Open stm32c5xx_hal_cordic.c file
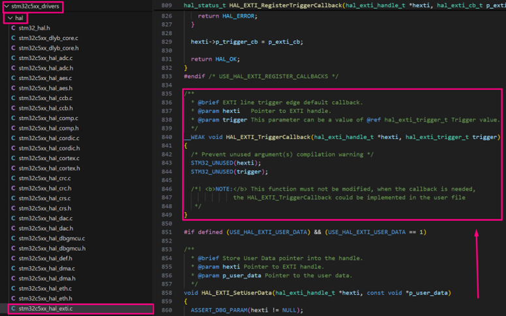Viewport: 506px width, 316px height. [49, 138]
